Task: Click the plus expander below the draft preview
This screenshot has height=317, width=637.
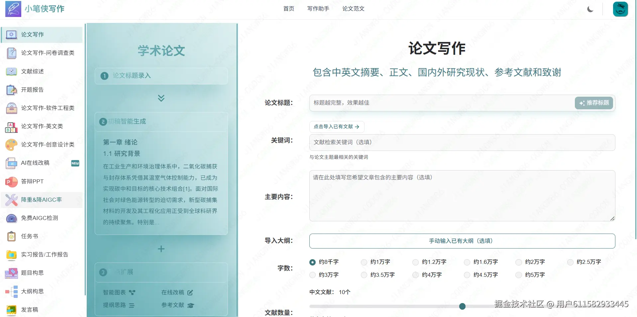Action: [161, 249]
